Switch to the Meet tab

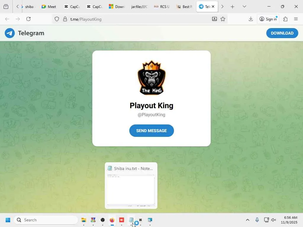click(49, 7)
